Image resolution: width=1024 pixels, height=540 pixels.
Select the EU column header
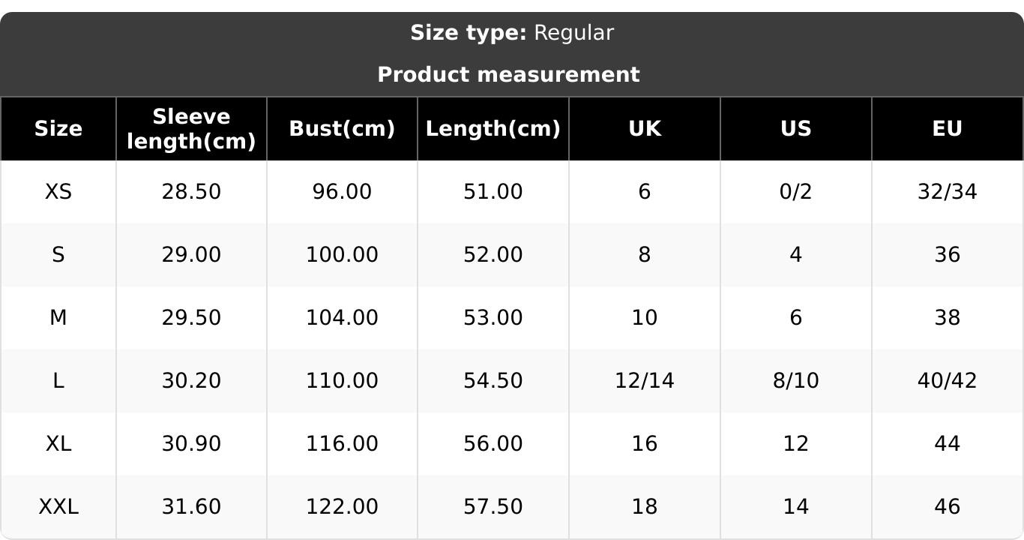point(947,129)
